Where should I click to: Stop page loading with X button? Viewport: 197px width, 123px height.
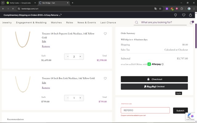(13, 9)
